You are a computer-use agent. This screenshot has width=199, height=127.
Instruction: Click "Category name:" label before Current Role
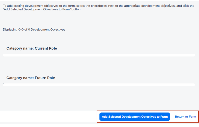[20, 48]
